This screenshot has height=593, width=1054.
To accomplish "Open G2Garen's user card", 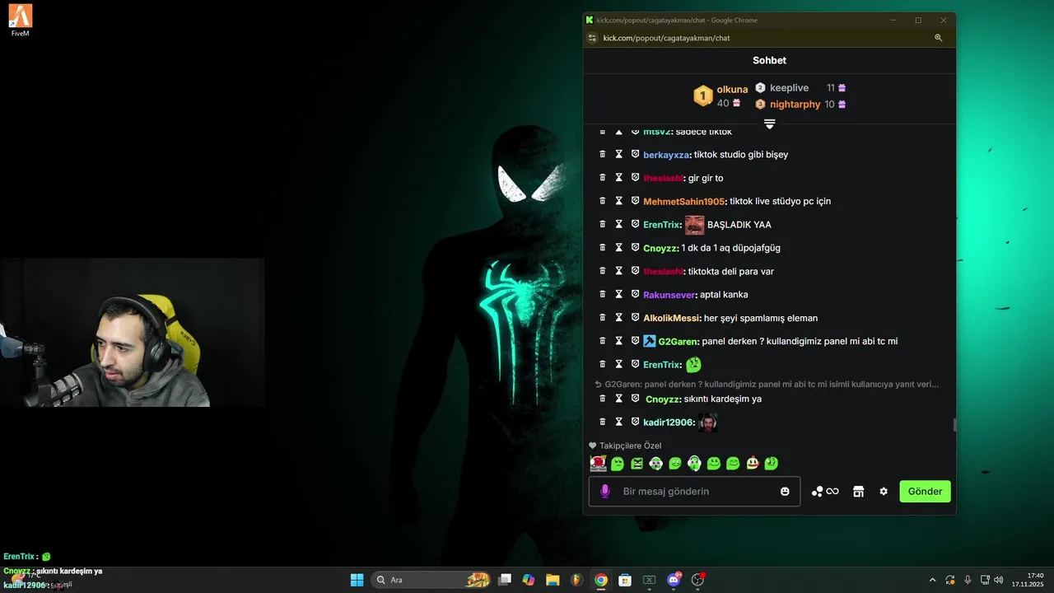I will 679,341.
